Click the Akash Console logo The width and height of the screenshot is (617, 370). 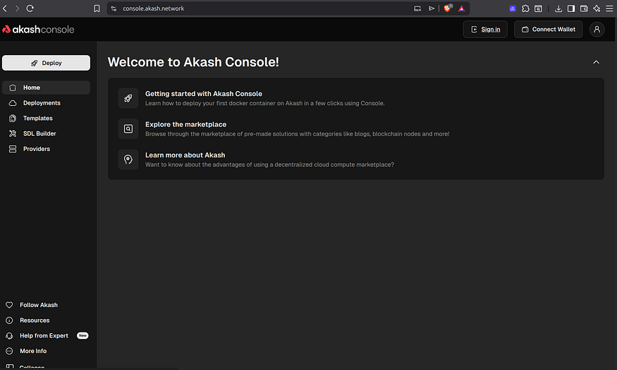(38, 29)
